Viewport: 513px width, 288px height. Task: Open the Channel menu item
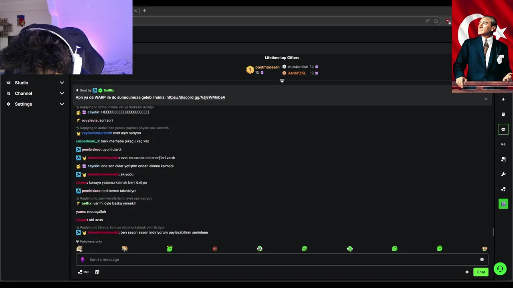point(23,93)
